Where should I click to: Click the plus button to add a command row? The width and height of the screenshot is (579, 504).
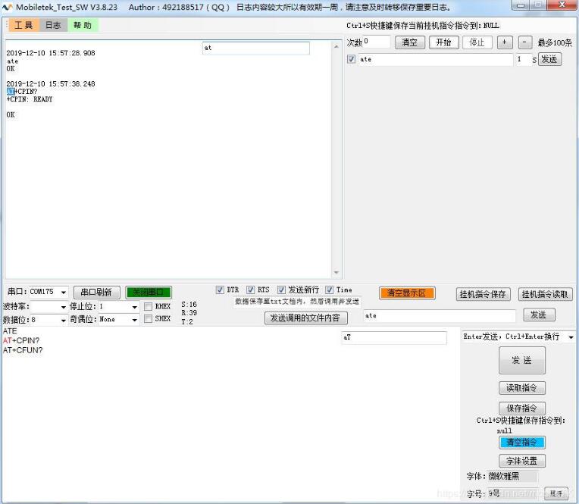pos(505,42)
